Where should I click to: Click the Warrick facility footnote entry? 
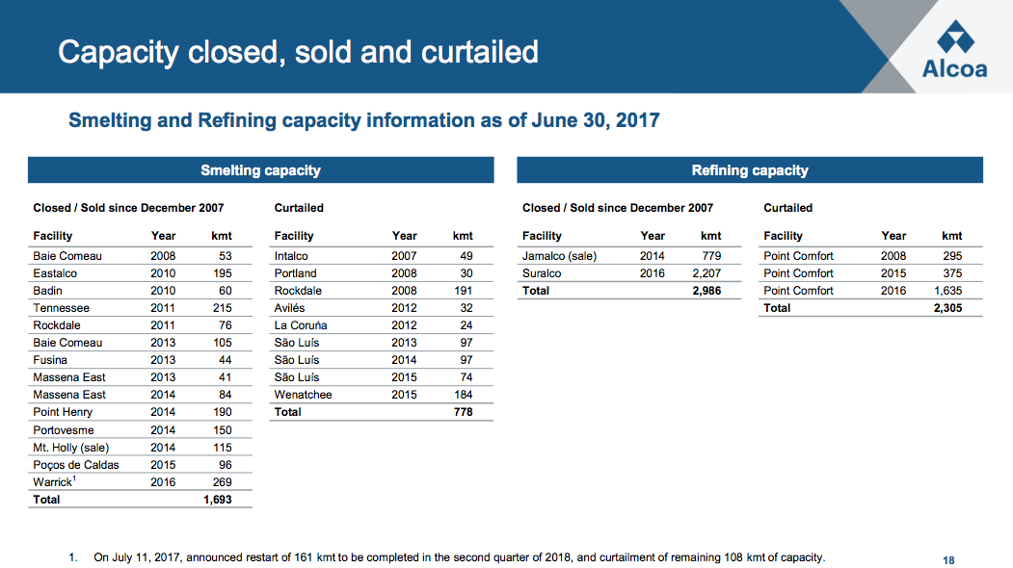[x=53, y=482]
